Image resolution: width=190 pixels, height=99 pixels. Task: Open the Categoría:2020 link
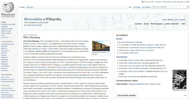tap(155, 84)
